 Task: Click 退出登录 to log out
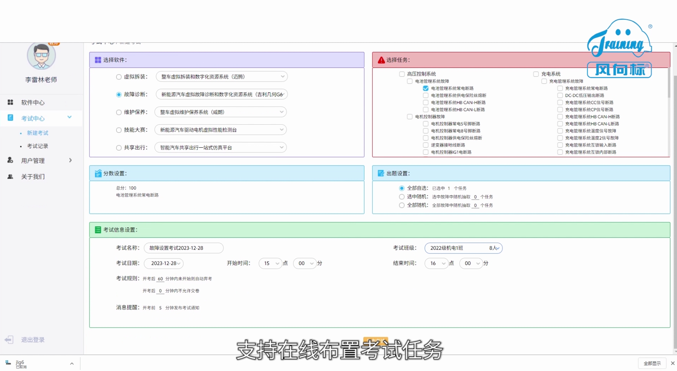tap(33, 340)
